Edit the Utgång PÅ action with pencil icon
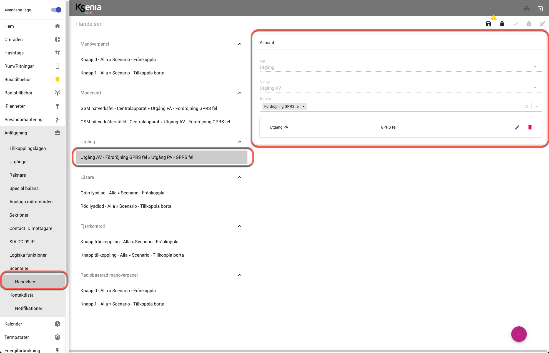Viewport: 549px width, 353px height. [x=517, y=127]
